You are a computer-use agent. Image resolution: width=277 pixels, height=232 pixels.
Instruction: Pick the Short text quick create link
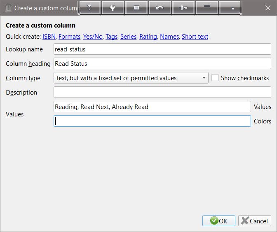click(x=195, y=37)
